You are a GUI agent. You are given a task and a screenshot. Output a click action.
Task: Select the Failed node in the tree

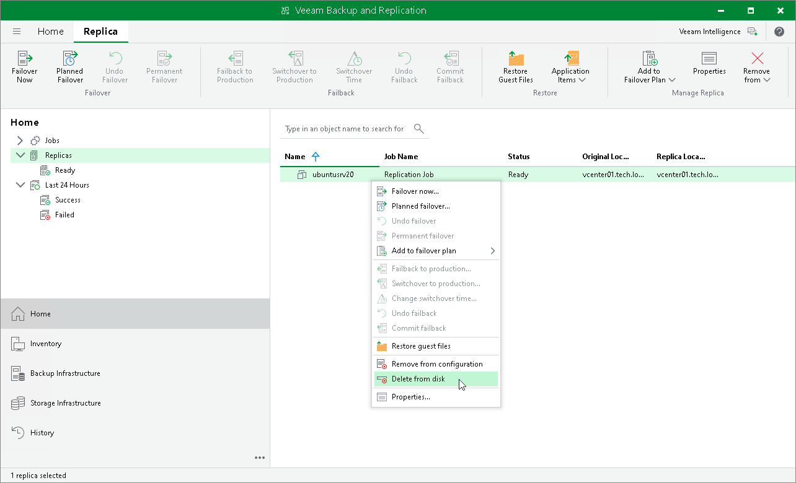pyautogui.click(x=64, y=215)
